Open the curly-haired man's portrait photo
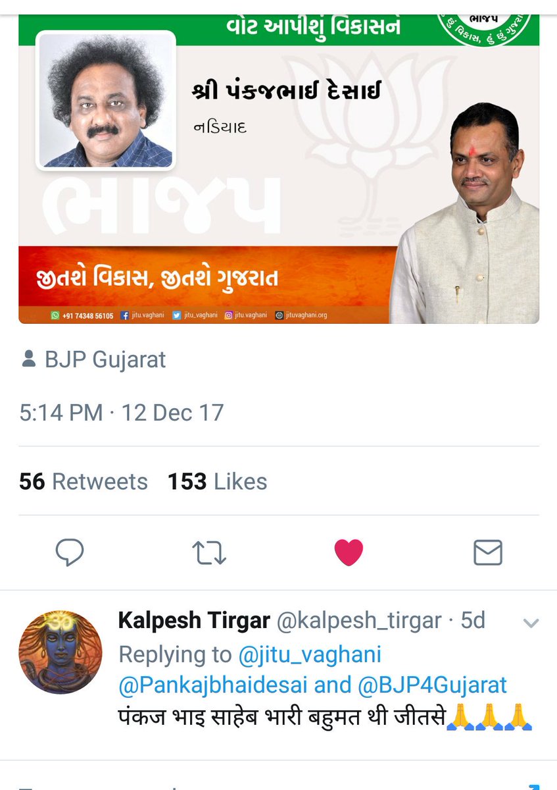Image resolution: width=557 pixels, height=790 pixels. point(105,99)
